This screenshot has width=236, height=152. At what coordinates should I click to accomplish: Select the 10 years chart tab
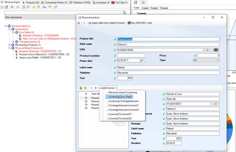point(163,8)
